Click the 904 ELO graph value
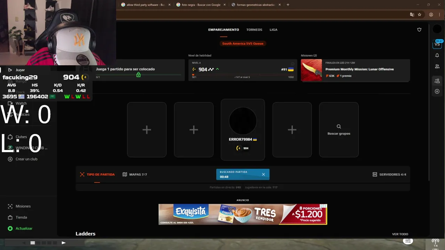The width and height of the screenshot is (445, 250). click(x=206, y=69)
